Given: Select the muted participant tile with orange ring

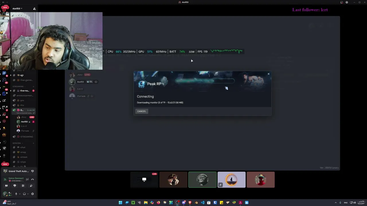Looking at the screenshot, I should pyautogui.click(x=231, y=180).
